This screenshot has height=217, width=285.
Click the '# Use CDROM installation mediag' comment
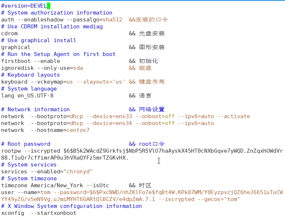(52, 27)
